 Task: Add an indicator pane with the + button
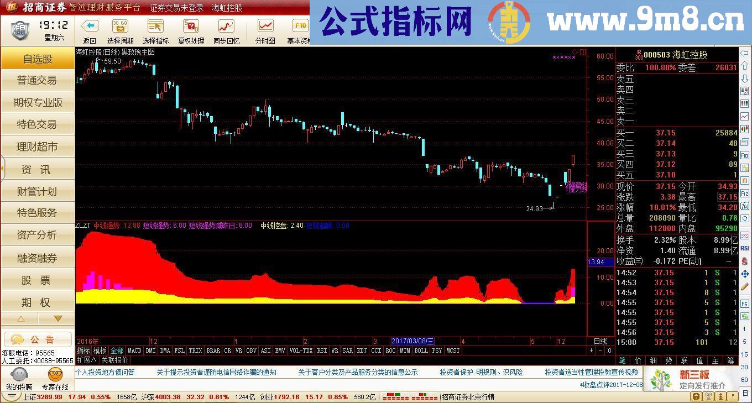[592, 350]
